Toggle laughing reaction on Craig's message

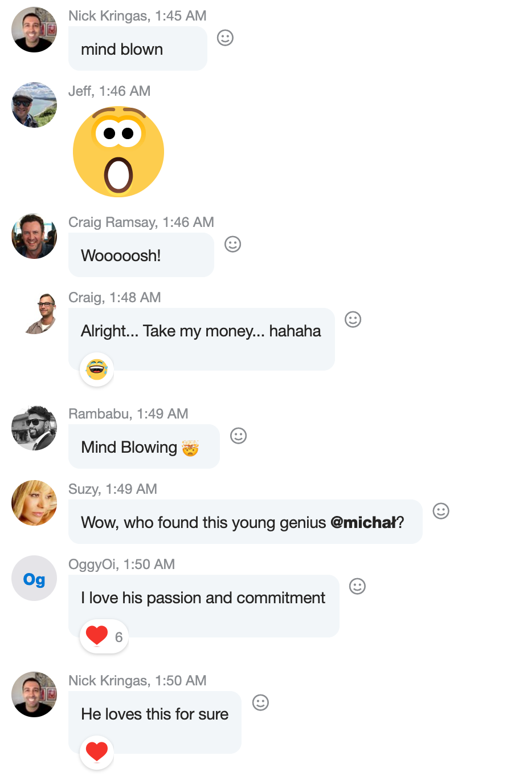pyautogui.click(x=97, y=369)
